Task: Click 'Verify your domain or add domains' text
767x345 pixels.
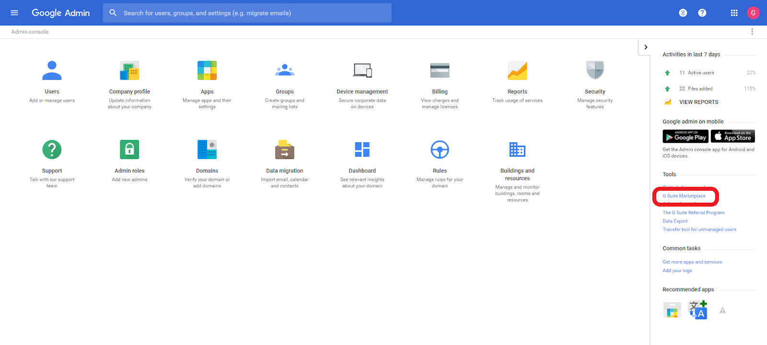Action: 207,183
